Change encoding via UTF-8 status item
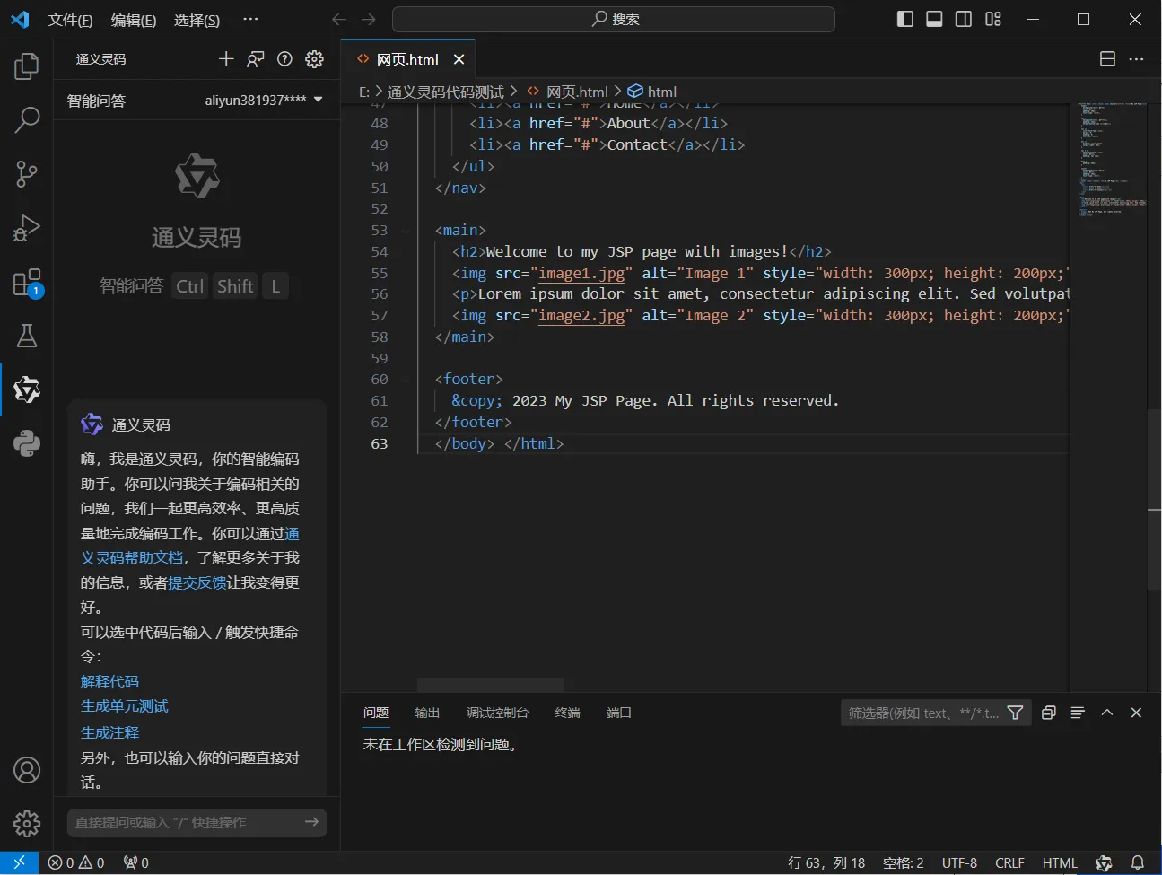This screenshot has height=875, width=1162. [959, 862]
